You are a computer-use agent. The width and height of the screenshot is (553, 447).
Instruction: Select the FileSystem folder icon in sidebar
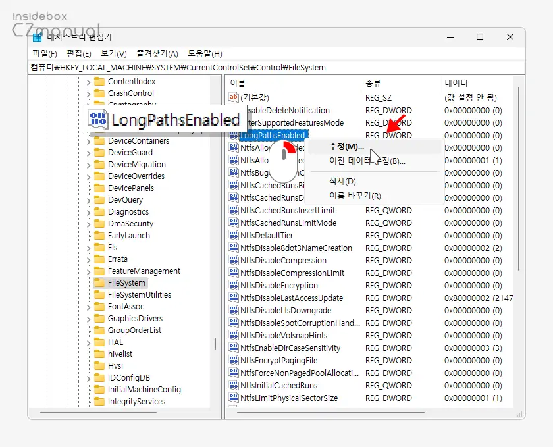pyautogui.click(x=99, y=282)
